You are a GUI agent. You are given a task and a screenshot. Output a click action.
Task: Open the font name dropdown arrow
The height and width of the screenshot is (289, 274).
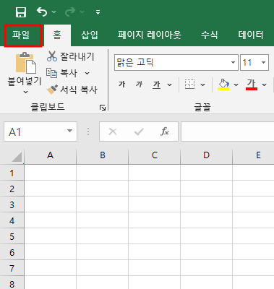[x=233, y=63]
